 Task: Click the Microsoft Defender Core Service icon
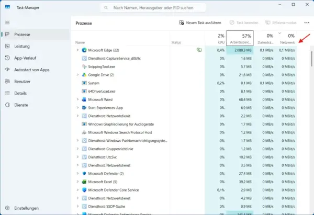[x=84, y=190]
